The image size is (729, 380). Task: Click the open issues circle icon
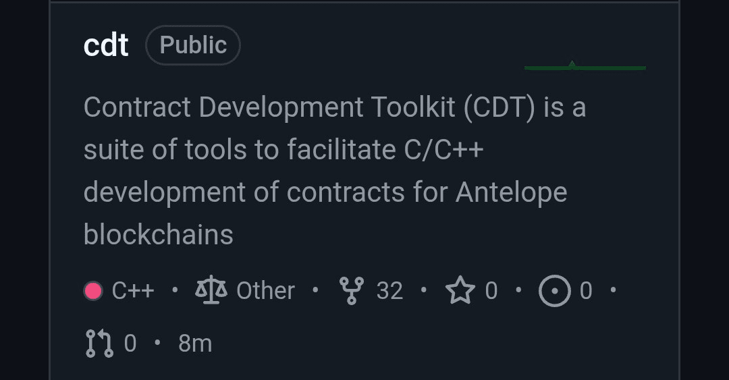click(555, 291)
